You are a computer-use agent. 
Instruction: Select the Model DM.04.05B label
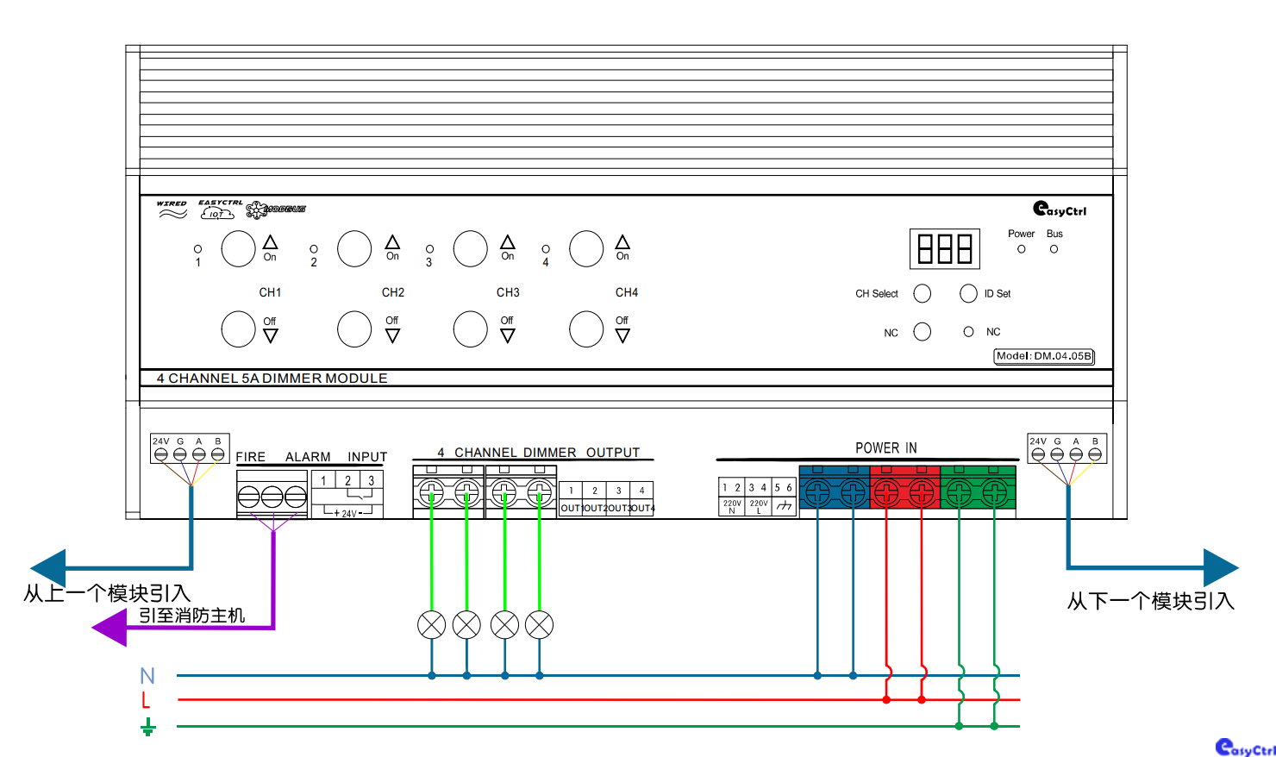[1044, 356]
